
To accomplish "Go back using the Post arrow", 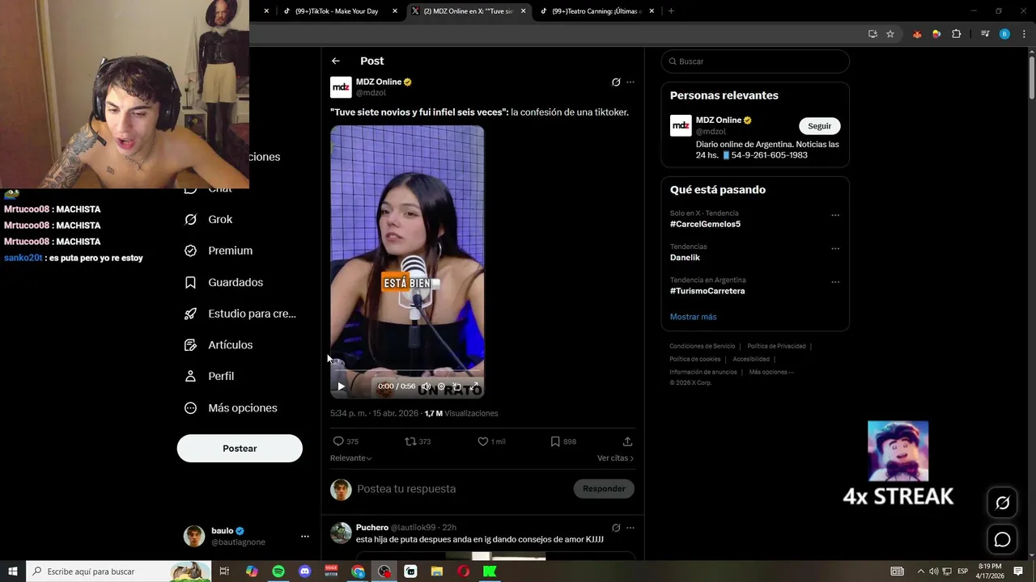I will click(336, 61).
